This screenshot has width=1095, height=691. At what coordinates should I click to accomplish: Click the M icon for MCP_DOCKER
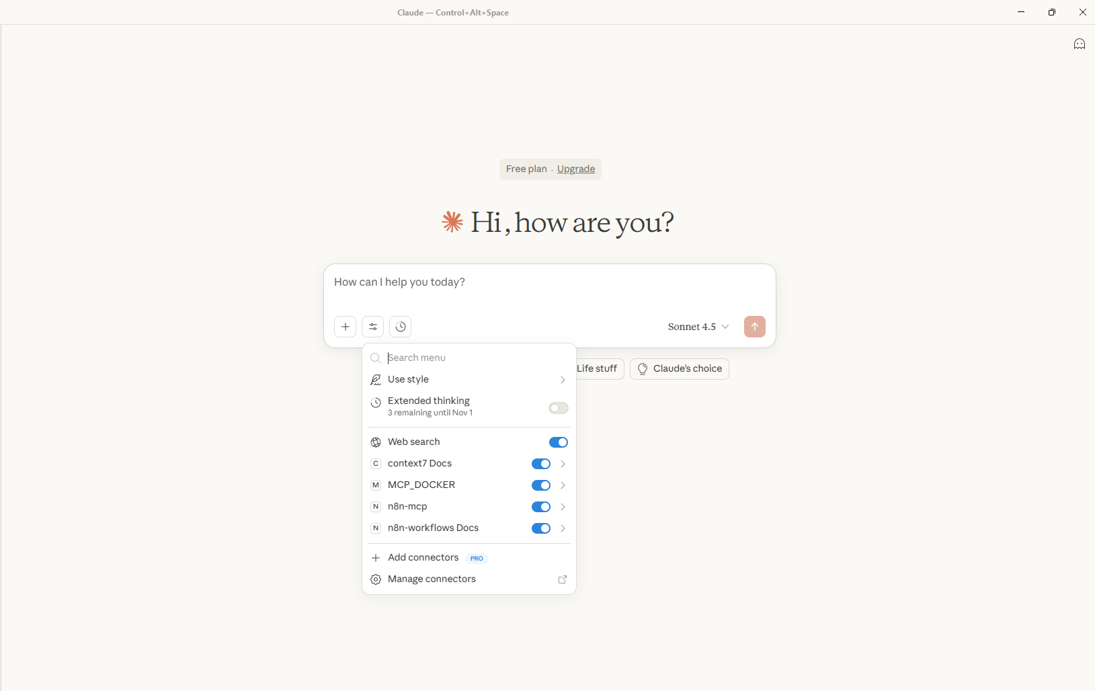(376, 485)
